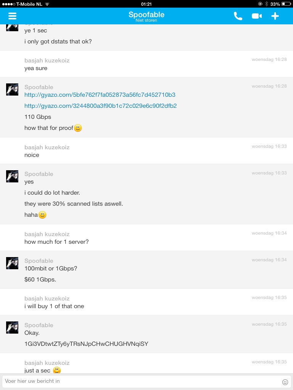Start a voice call with Spoofable
Image resolution: width=293 pixels, height=390 pixels.
[238, 16]
